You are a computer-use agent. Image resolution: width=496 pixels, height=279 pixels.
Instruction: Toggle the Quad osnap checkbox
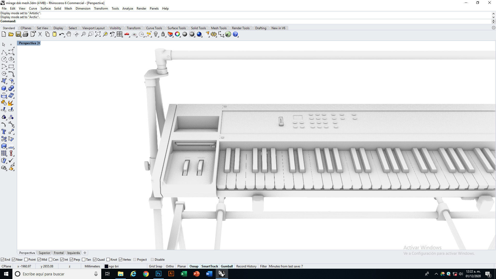(95, 260)
